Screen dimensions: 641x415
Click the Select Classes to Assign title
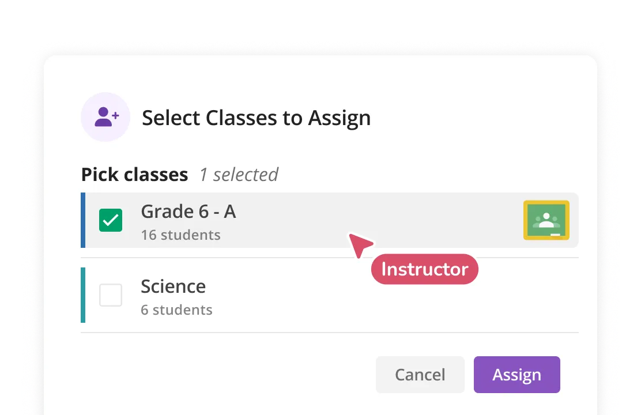click(x=256, y=118)
